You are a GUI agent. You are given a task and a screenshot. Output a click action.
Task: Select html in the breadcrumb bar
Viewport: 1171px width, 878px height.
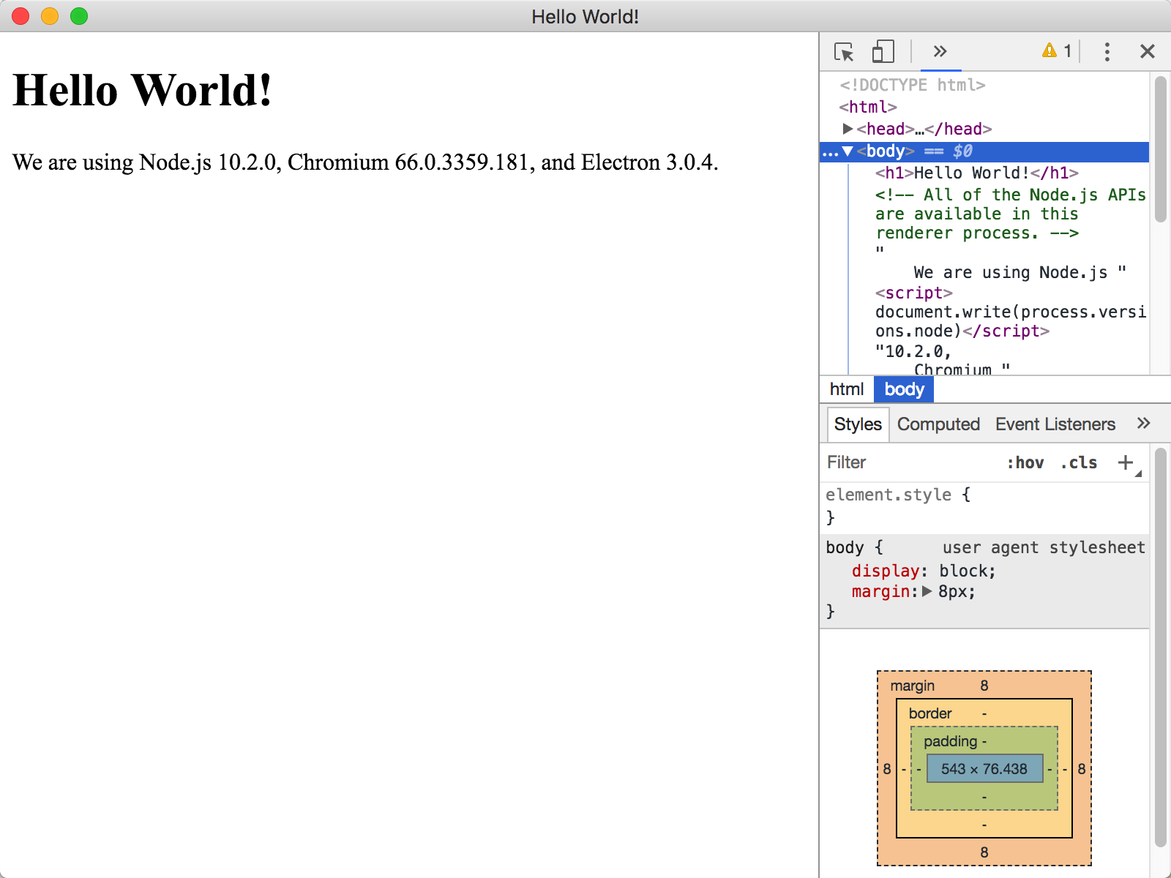click(847, 389)
